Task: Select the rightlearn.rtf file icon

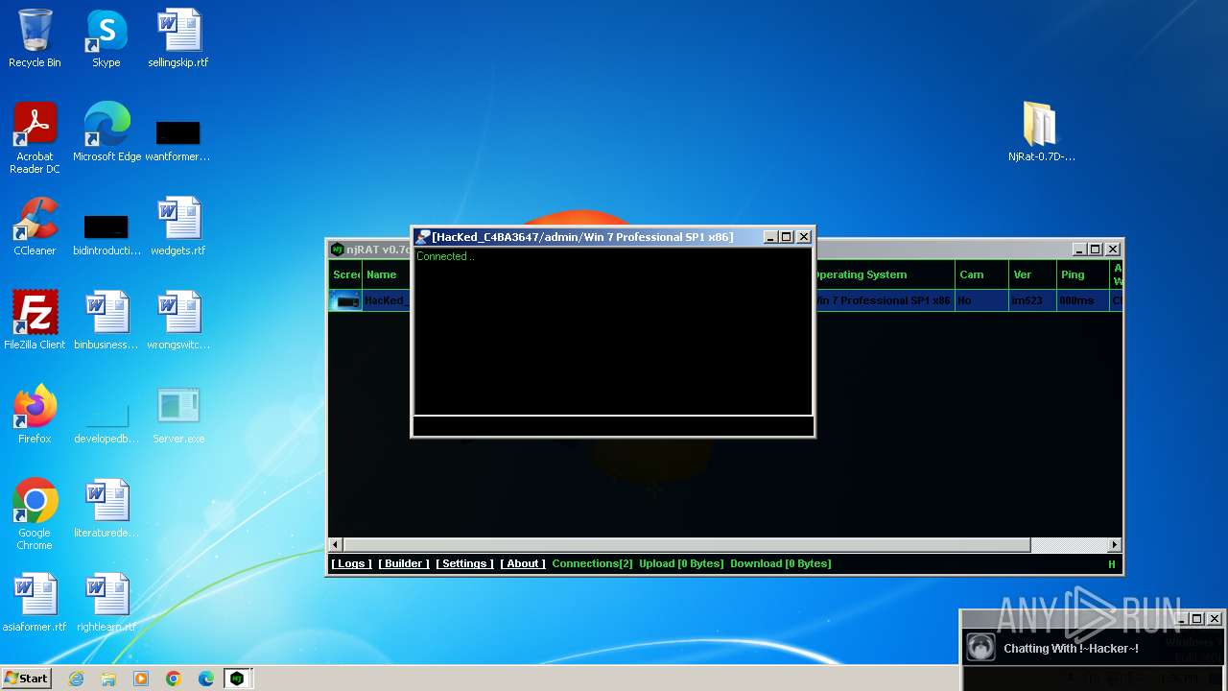Action: [x=106, y=603]
